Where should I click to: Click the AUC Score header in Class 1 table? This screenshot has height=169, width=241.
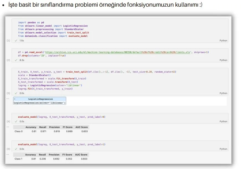coord(81,155)
